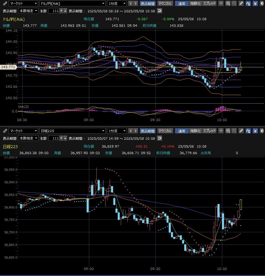Click the link icon in the 日経225 chart toolbar
Screen dimensions: 265x276
(x=5, y=131)
